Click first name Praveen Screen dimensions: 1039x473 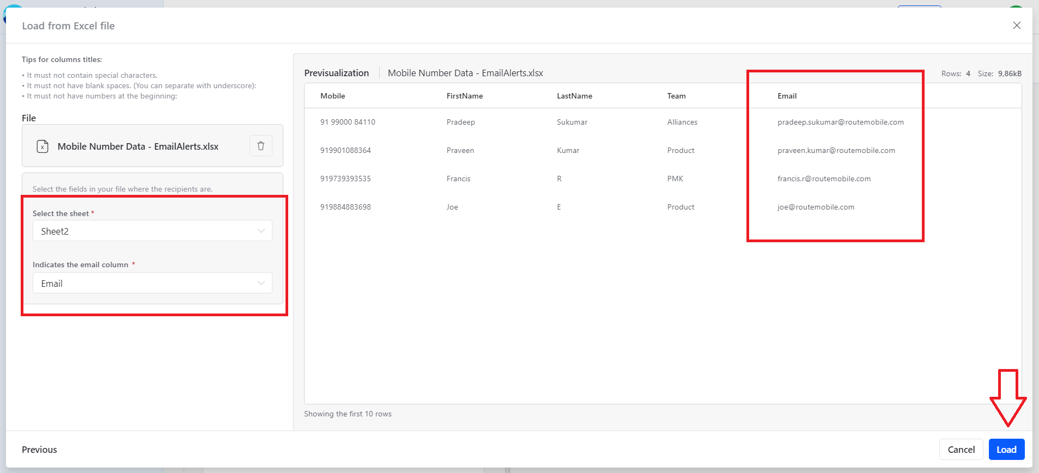coord(460,150)
